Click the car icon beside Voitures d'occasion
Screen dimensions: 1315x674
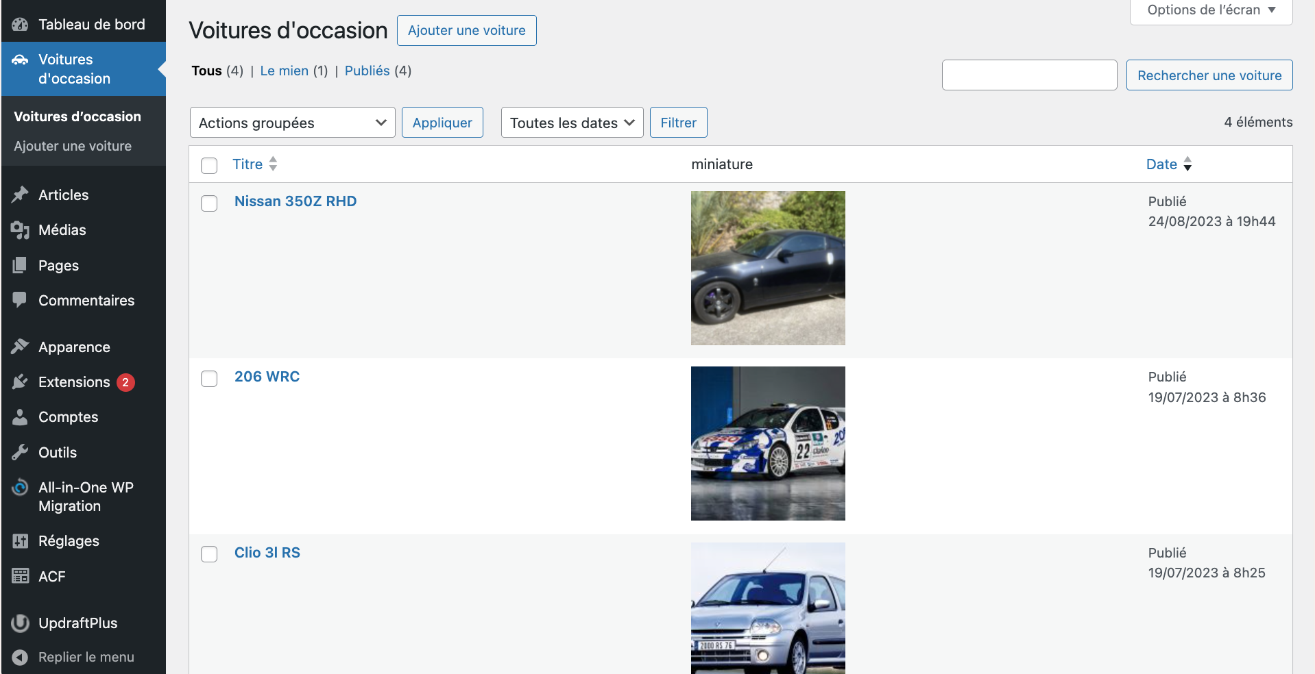coord(20,60)
